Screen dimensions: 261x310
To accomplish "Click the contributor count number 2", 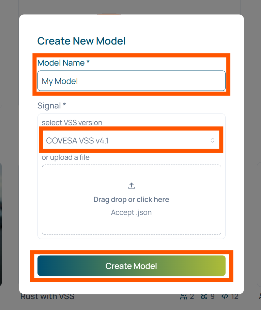I will click(x=192, y=296).
